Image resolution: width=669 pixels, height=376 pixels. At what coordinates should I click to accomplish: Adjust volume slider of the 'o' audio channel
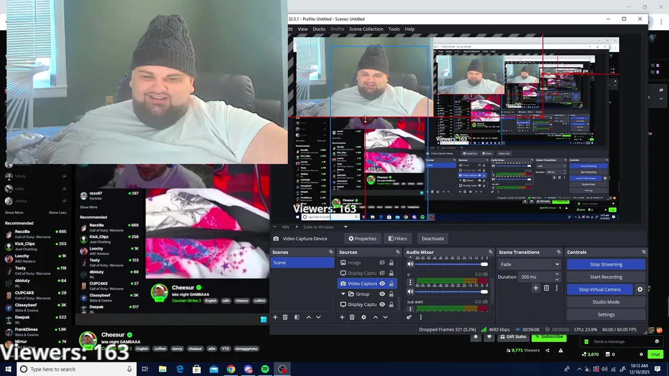point(453,291)
